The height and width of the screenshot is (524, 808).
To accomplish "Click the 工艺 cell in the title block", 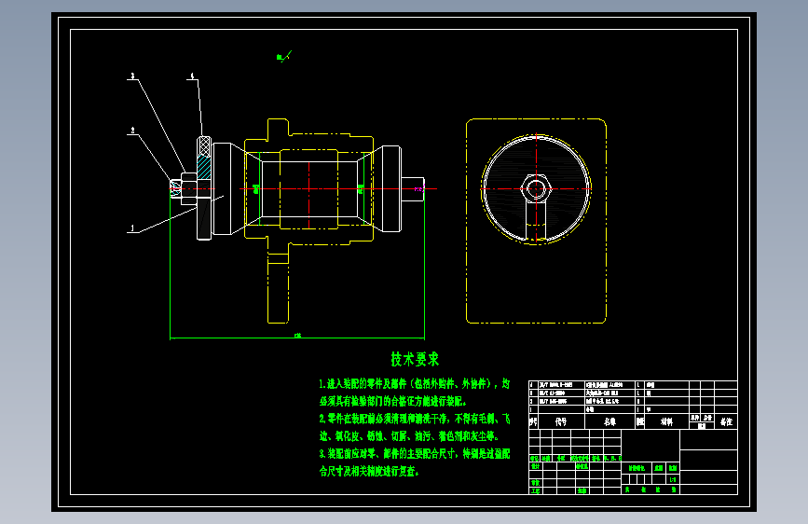I will (x=535, y=490).
